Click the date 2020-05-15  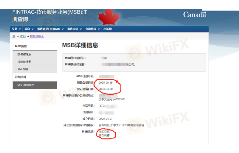click(106, 83)
